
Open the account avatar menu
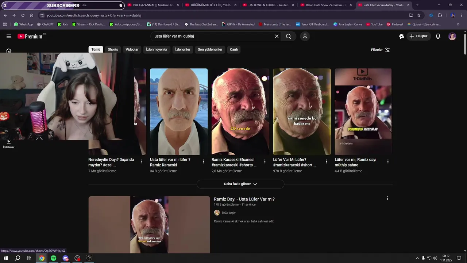[x=452, y=36]
